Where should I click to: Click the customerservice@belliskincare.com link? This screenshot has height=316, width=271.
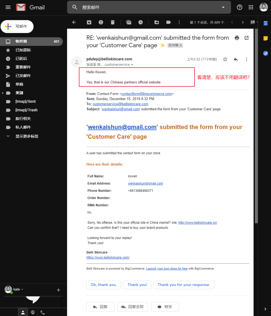pos(120,104)
